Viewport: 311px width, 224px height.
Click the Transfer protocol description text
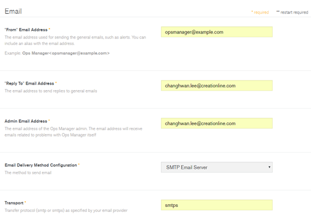coord(66,210)
